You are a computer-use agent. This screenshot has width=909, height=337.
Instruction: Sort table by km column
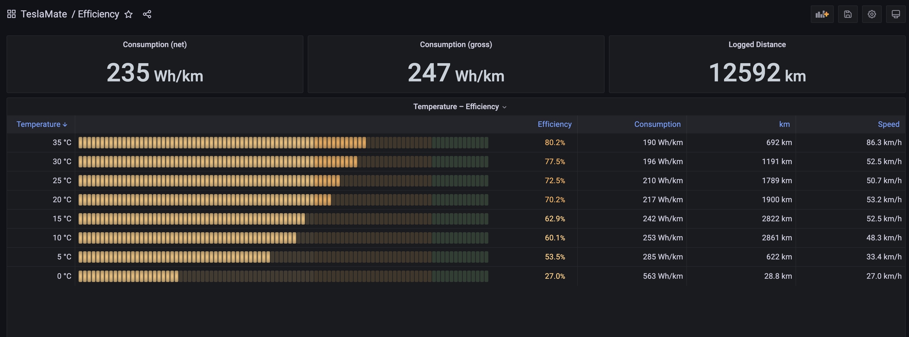tap(784, 124)
